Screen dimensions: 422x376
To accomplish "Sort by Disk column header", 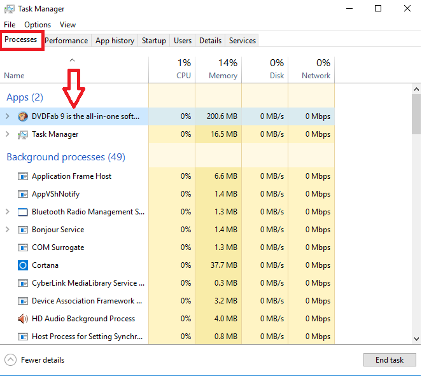I will tap(265, 69).
